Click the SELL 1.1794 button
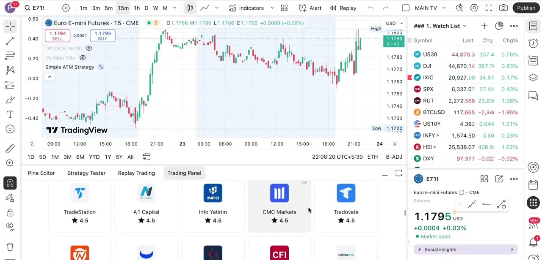Viewport: 542px width, 260px height. tap(58, 36)
